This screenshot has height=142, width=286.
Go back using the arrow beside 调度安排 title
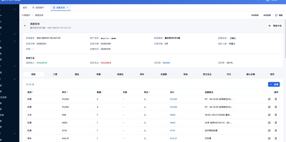coord(25,26)
